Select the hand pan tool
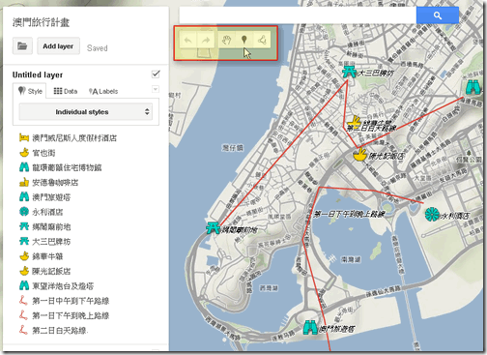This screenshot has height=355, width=487. coord(227,41)
